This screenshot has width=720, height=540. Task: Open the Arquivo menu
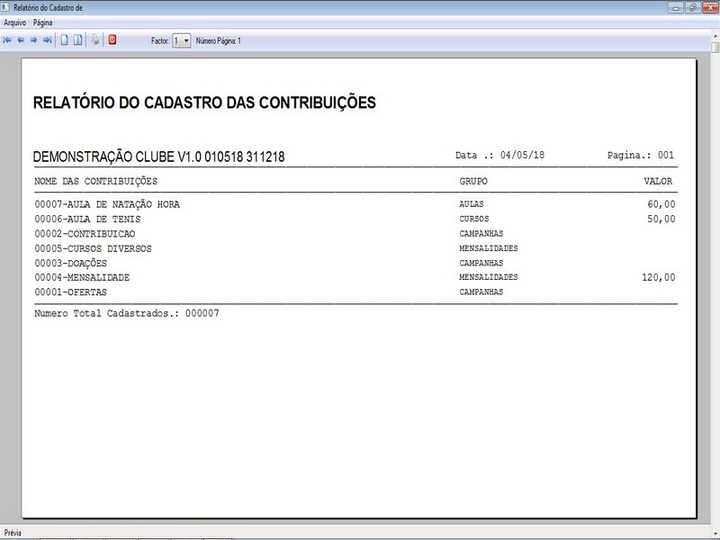click(x=14, y=22)
